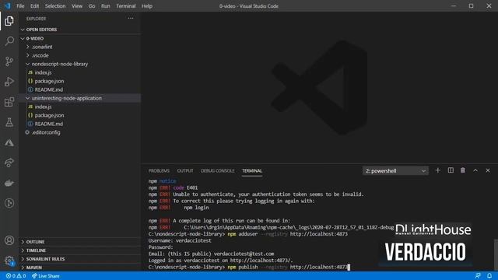
Task: Open README.md in nondescript-node-library
Action: 79,89
